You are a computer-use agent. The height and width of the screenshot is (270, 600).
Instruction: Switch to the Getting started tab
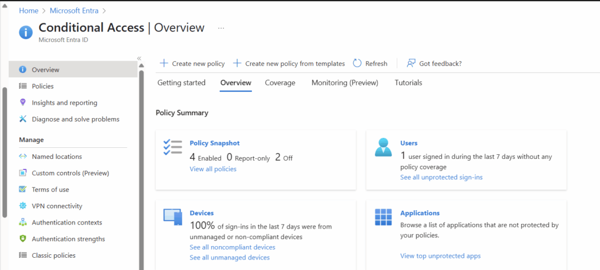(182, 82)
